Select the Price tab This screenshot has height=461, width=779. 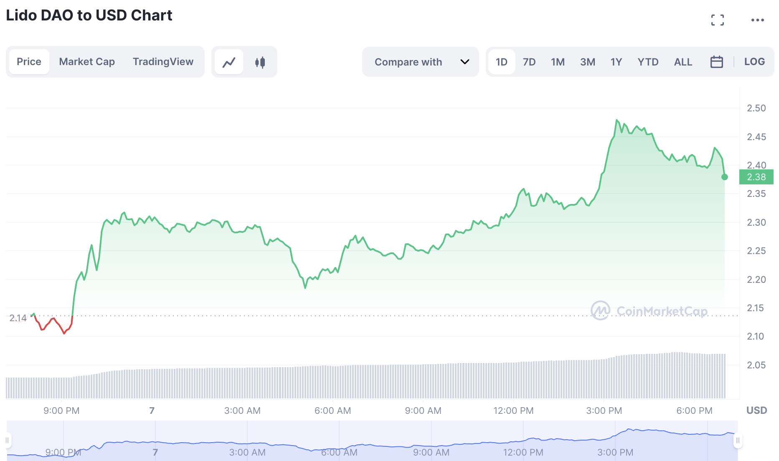pos(29,62)
